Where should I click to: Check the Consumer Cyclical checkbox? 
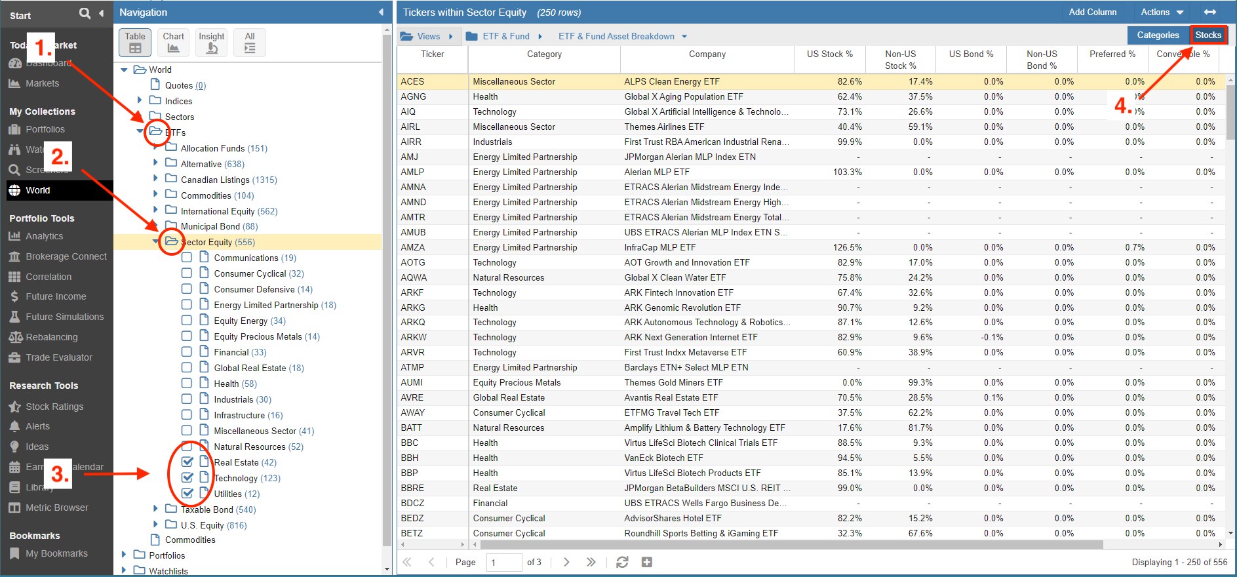pos(187,273)
